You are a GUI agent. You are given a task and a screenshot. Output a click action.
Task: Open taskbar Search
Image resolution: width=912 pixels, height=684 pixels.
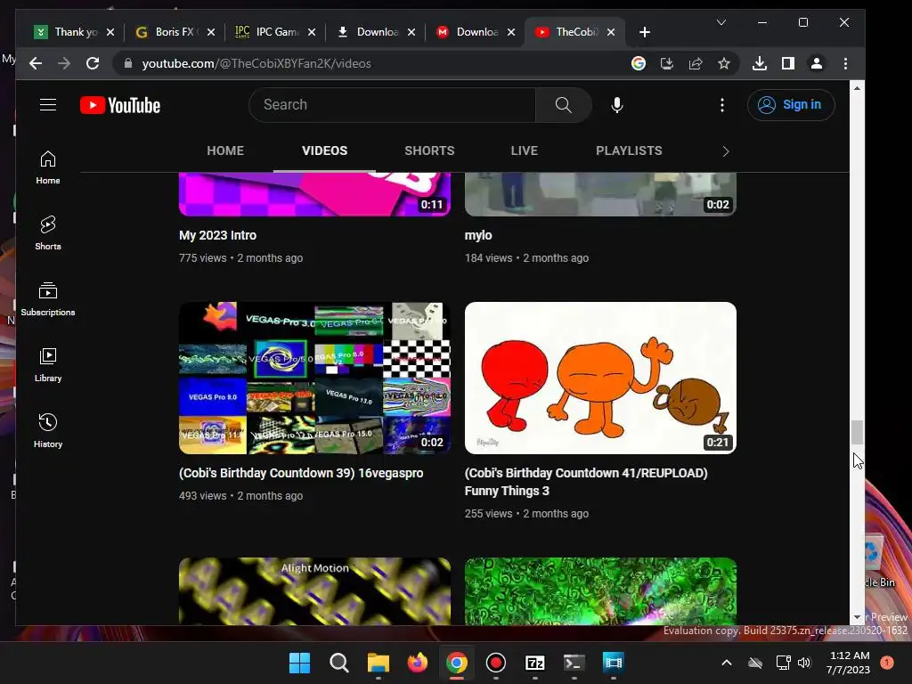tap(338, 663)
